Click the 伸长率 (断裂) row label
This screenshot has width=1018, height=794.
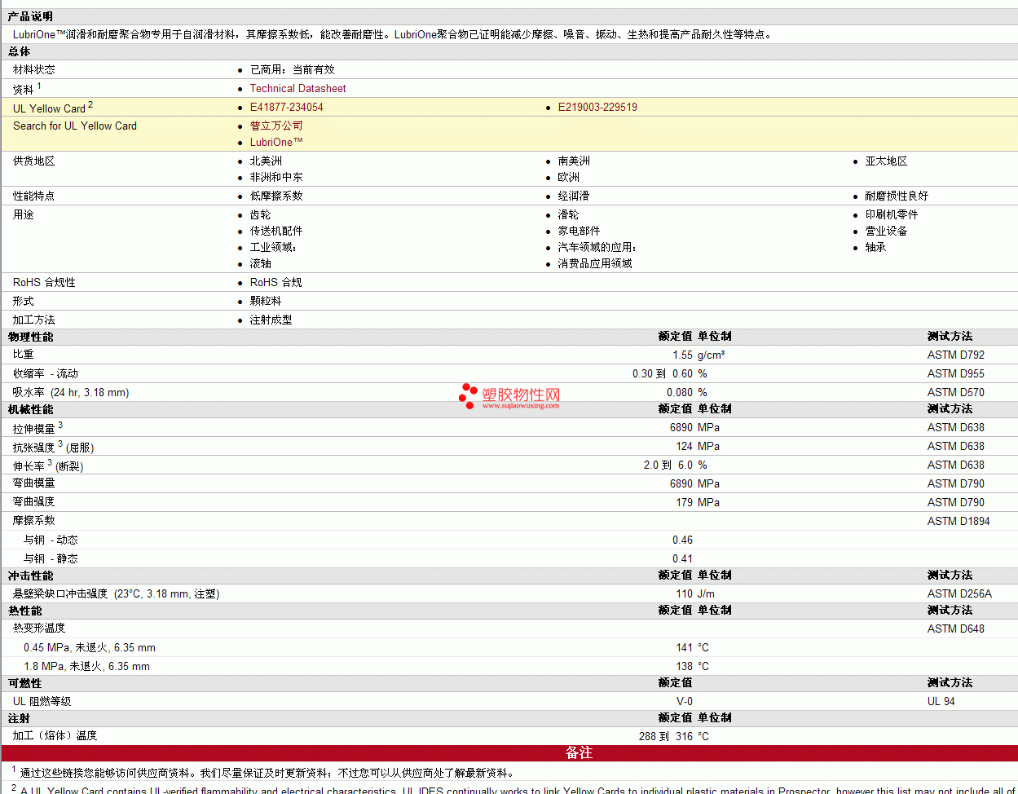[x=48, y=465]
